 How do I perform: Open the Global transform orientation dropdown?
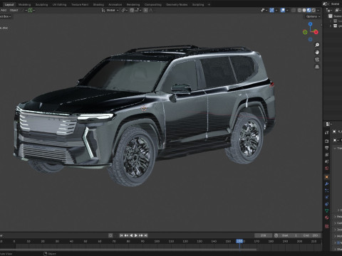click(110, 10)
